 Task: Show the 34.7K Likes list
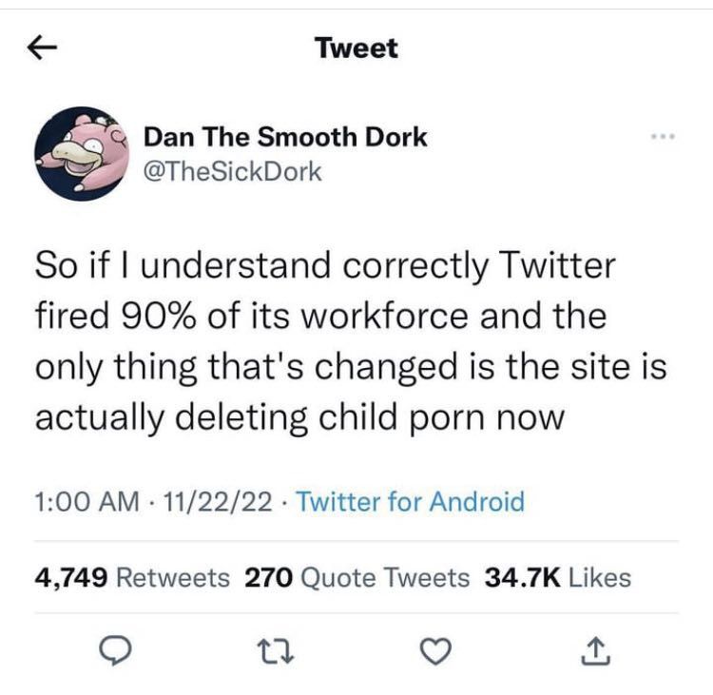click(x=558, y=576)
